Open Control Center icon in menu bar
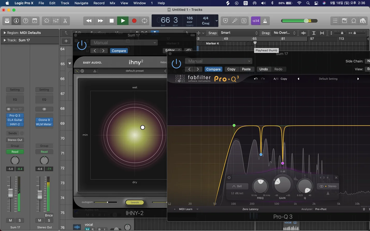The width and height of the screenshot is (370, 231). pyautogui.click(x=316, y=3)
